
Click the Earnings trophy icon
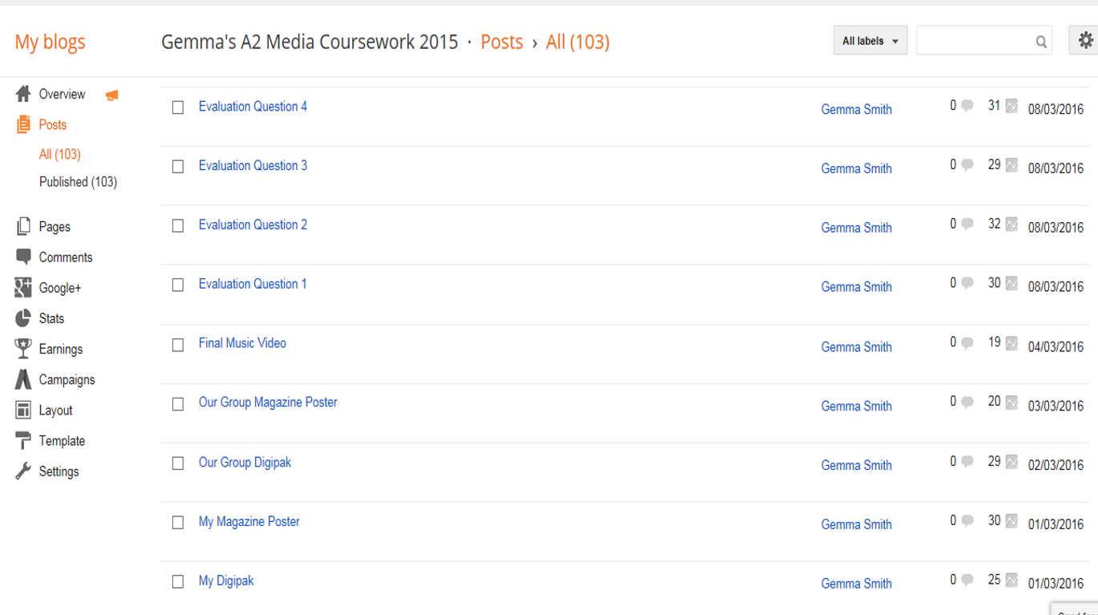[23, 349]
